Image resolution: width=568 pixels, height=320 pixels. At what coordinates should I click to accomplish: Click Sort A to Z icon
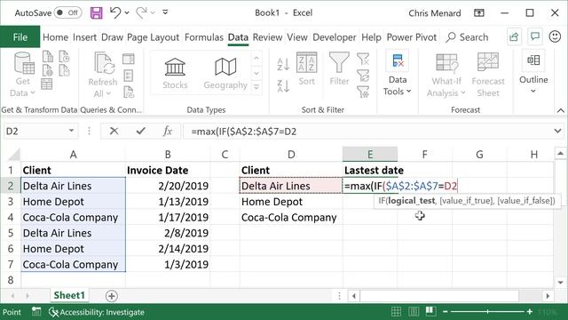pyautogui.click(x=283, y=64)
